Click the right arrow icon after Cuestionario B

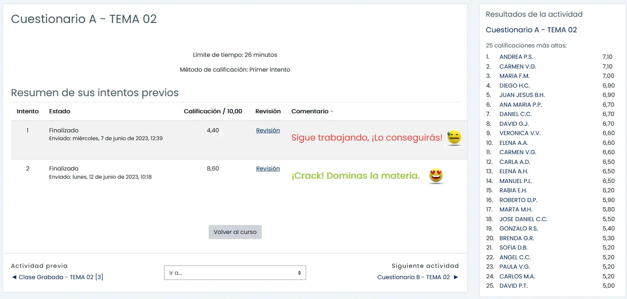(x=456, y=277)
